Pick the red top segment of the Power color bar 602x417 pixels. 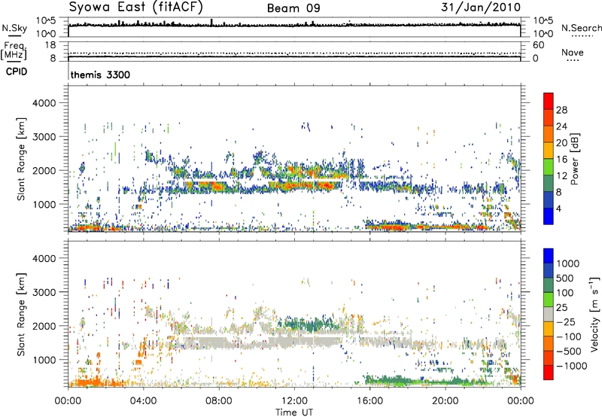click(549, 101)
